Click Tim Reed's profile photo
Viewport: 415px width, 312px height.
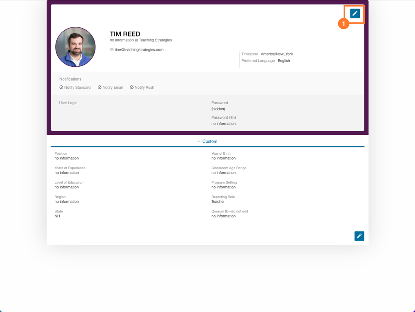pos(75,46)
